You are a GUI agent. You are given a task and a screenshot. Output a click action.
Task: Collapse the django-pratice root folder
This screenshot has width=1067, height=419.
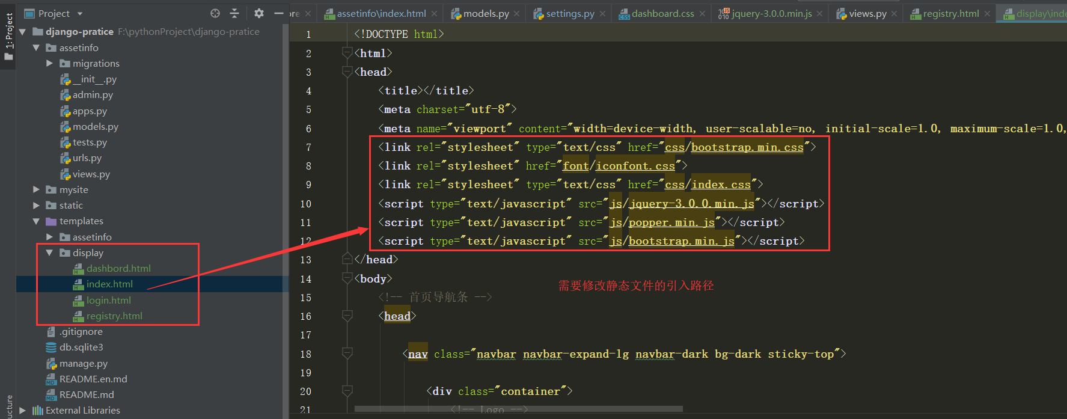tap(23, 32)
